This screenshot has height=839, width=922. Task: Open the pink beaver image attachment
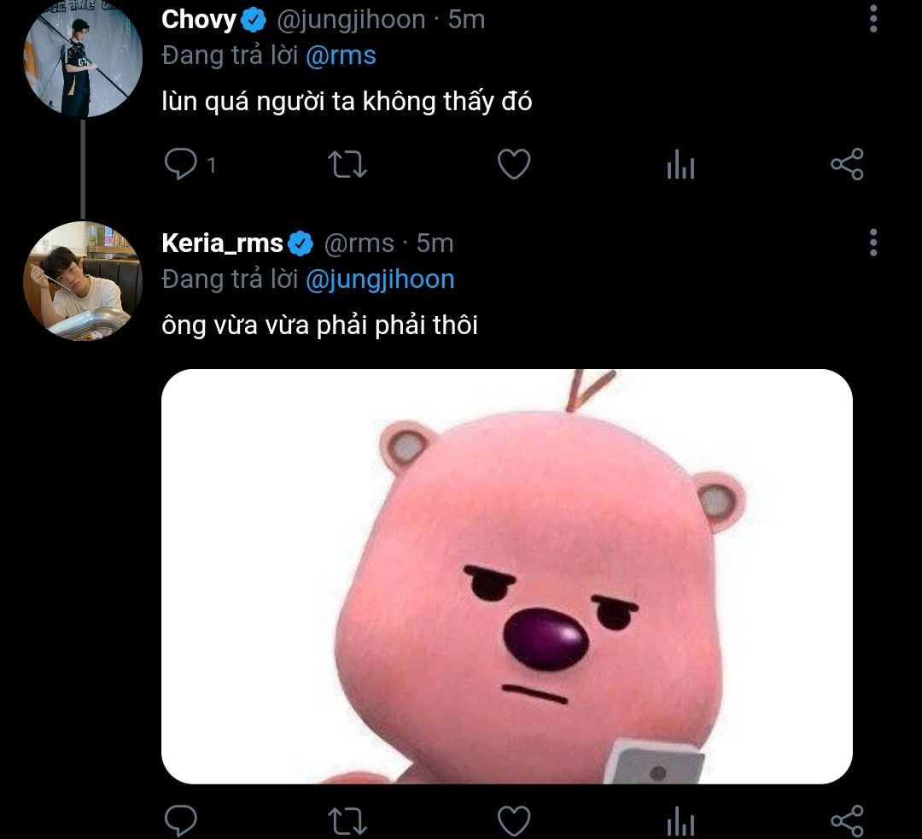tap(507, 577)
